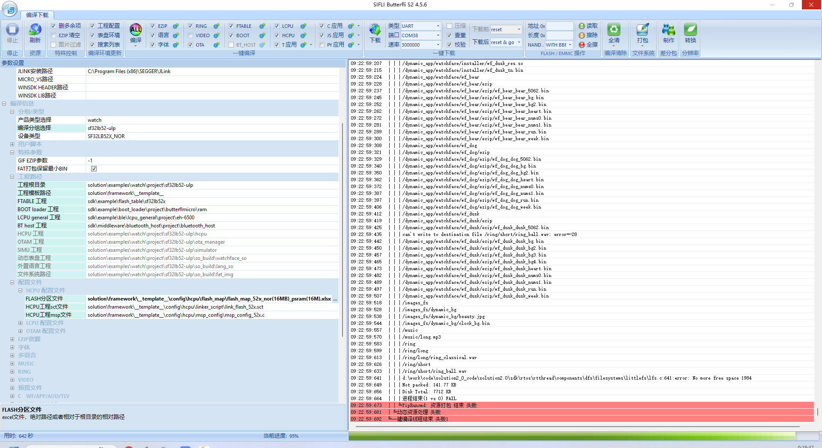Viewport: 822px width, 448px height.
Task: Click the 刷新 (refresh) resource icon
Action: tap(35, 30)
